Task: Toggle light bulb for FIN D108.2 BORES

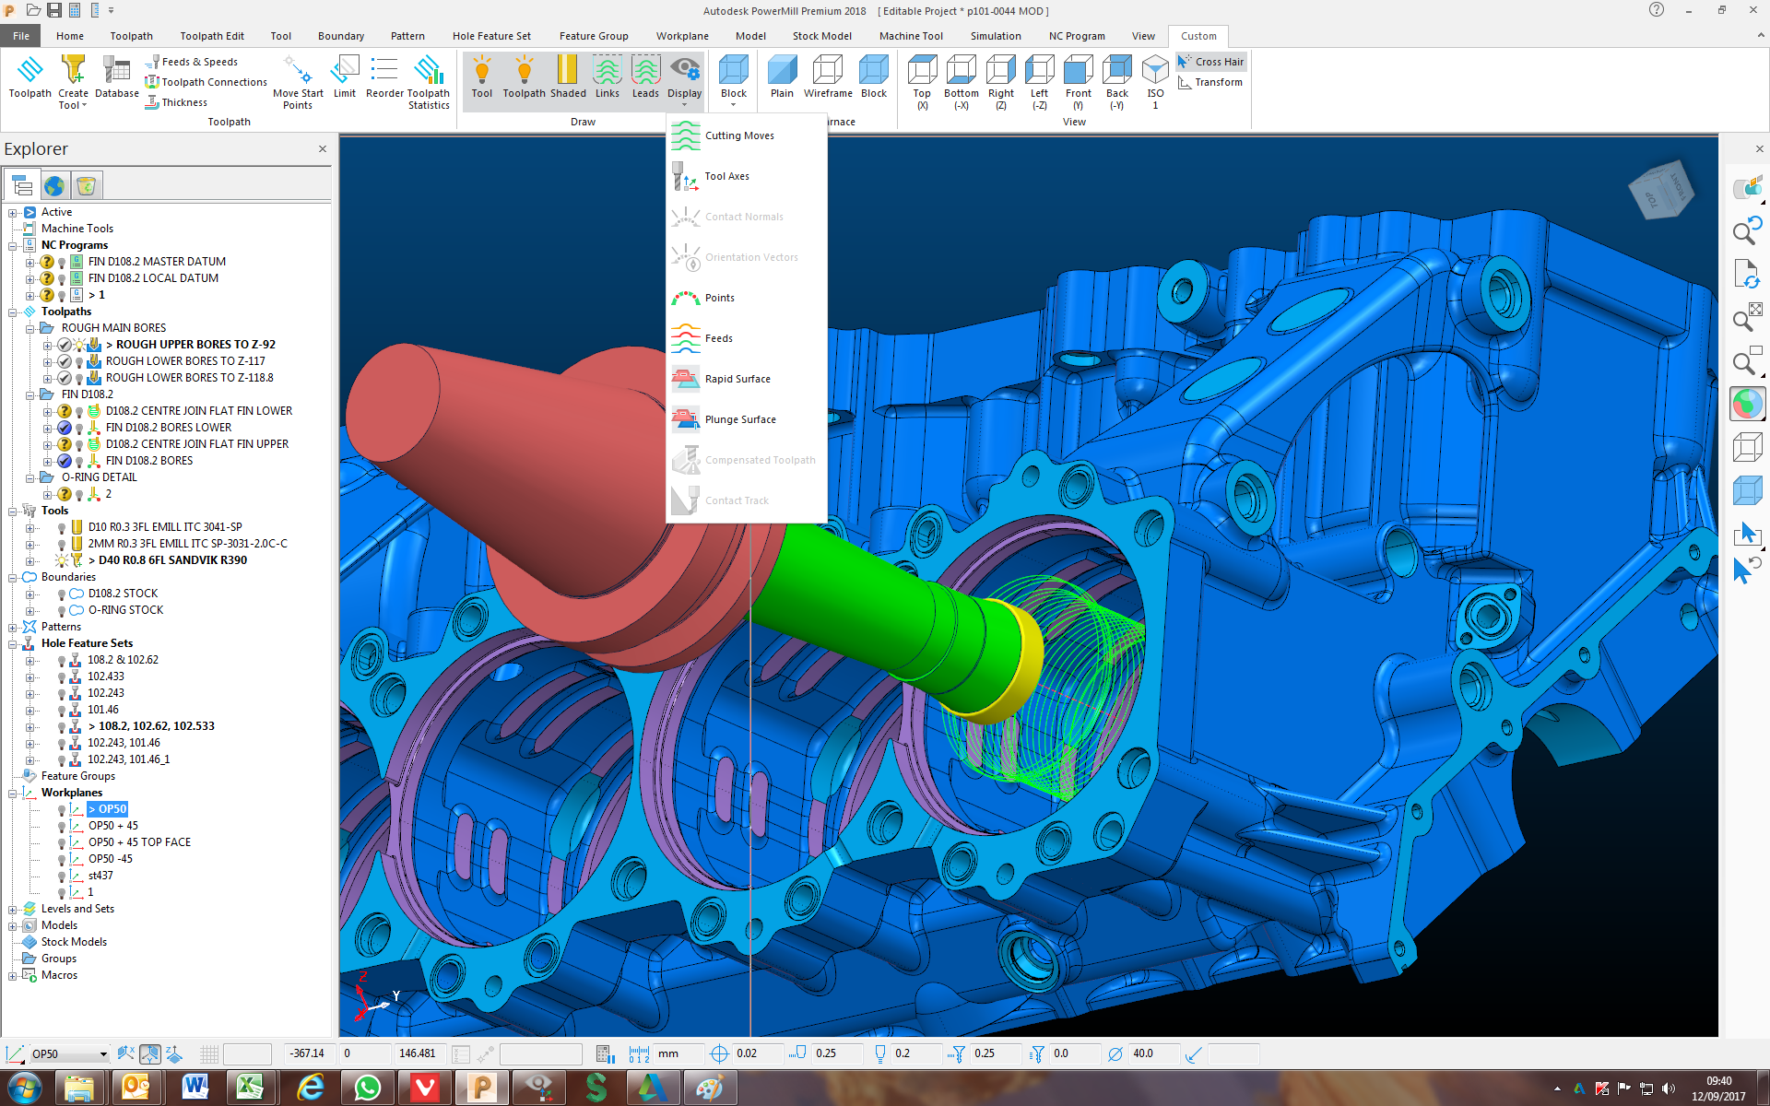Action: click(x=79, y=462)
